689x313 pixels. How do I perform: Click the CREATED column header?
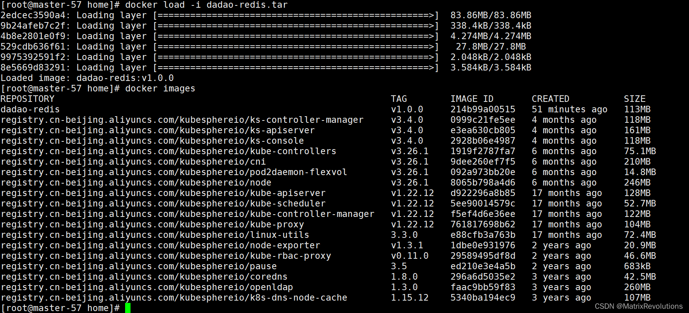[550, 99]
